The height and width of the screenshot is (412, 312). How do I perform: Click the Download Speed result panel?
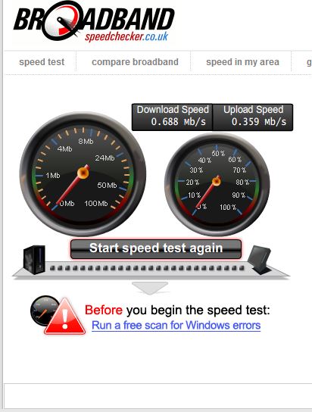[x=173, y=117]
